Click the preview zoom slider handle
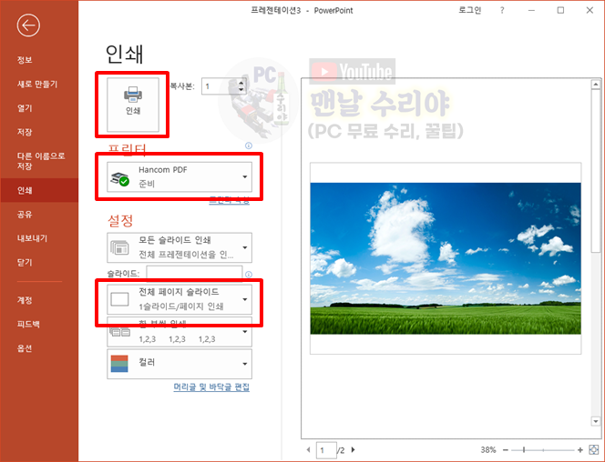 point(524,449)
